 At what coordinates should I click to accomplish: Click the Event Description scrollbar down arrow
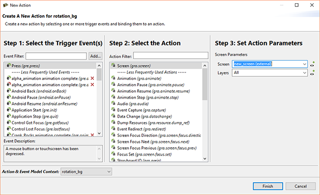click(x=99, y=158)
